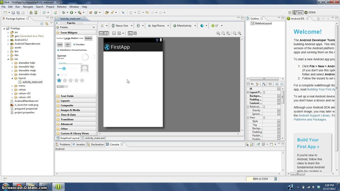Toggle the CheckBox widget in palette
The width and height of the screenshot is (340, 191).
point(79,45)
